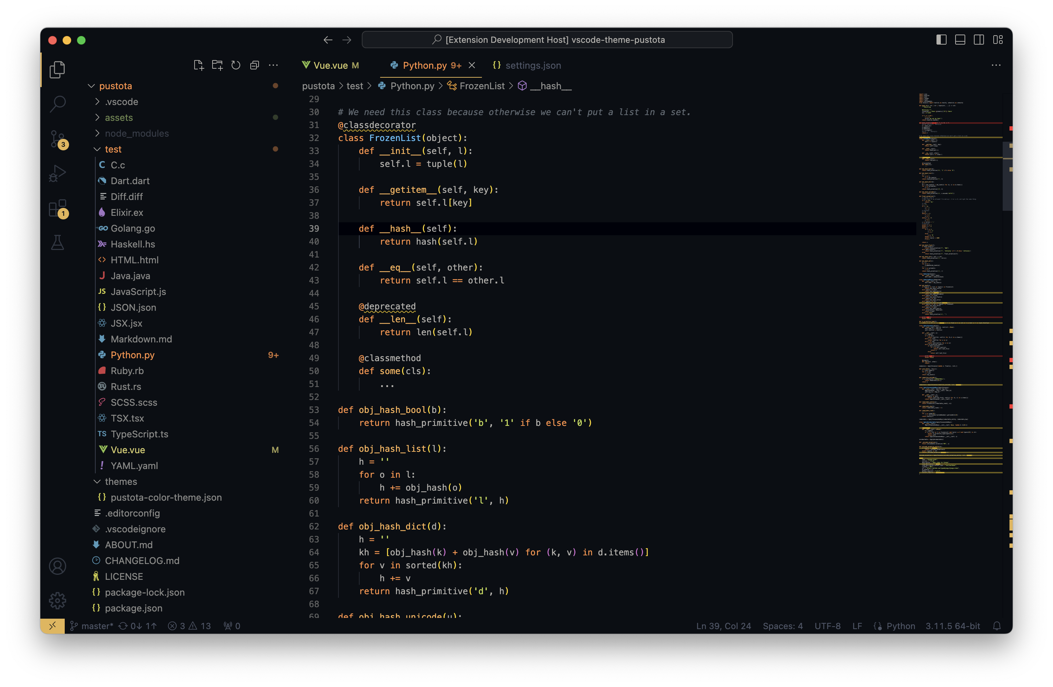Click New File icon in explorer header
This screenshot has height=687, width=1053.
pos(199,65)
